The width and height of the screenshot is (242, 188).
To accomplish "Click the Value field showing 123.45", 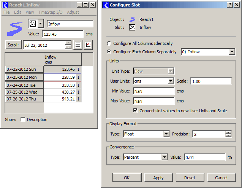I will pyautogui.click(x=63, y=34).
